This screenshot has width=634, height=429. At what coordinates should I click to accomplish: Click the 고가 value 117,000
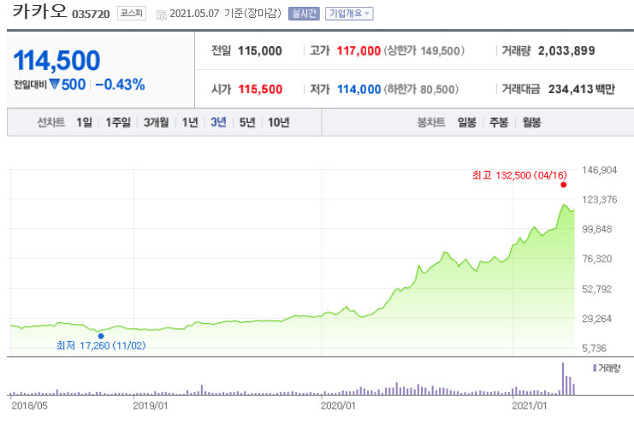coord(358,51)
